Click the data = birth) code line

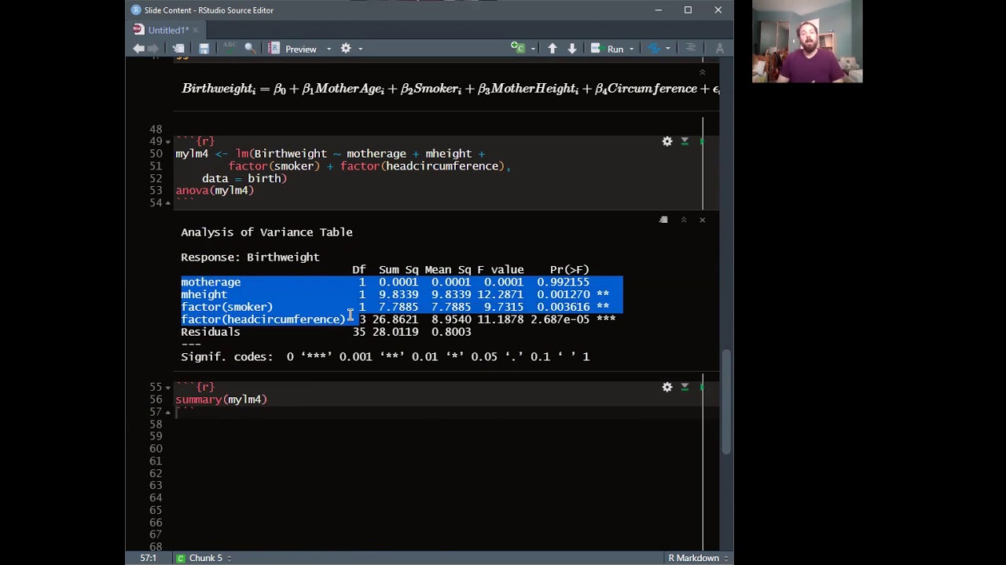(x=244, y=179)
